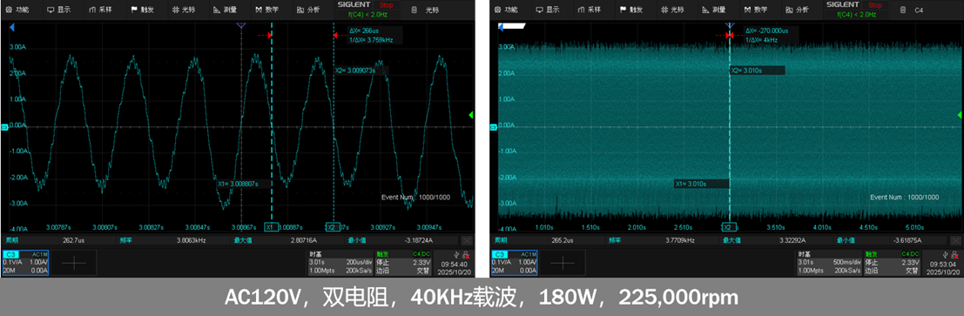
Task: Open 测量 menu in left oscilloscope
Action: (225, 10)
